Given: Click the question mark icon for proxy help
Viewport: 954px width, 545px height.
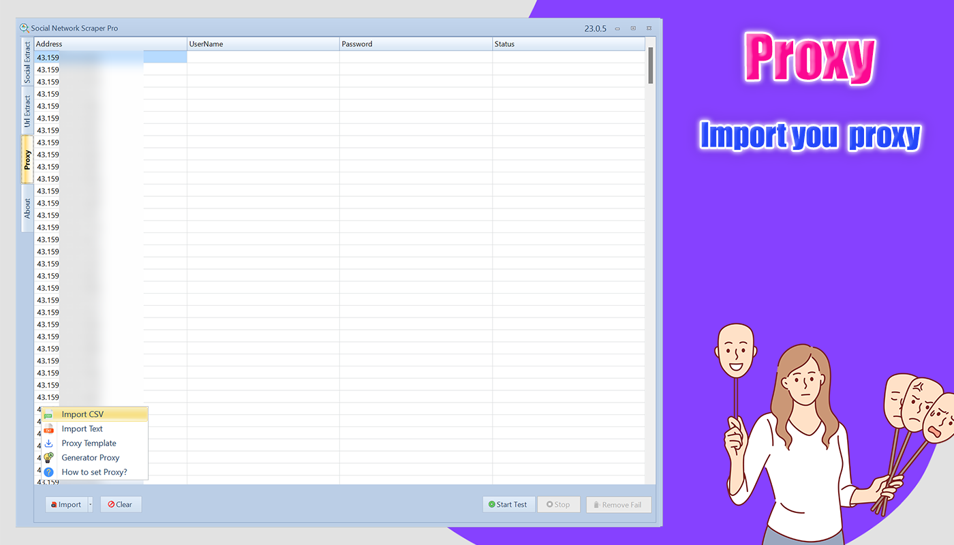Looking at the screenshot, I should (48, 471).
